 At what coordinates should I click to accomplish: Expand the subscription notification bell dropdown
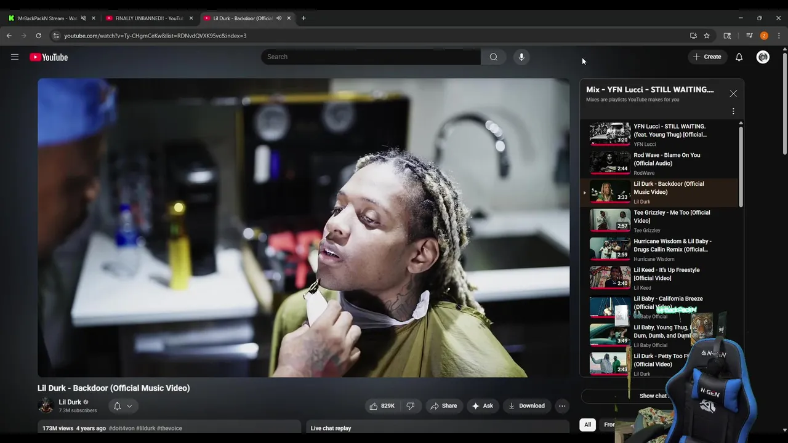123,406
